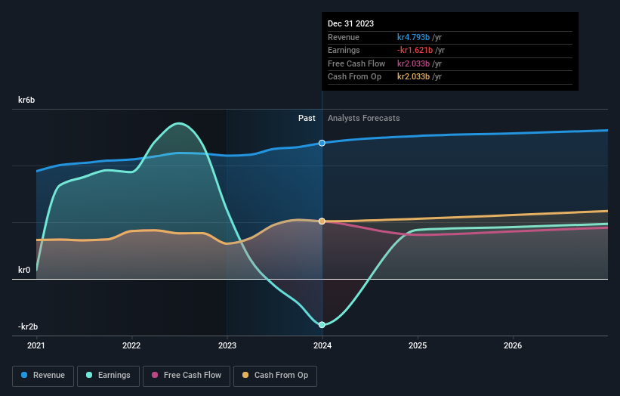Click the Cash From Op kr2.033b value
This screenshot has width=620, height=396.
[413, 77]
